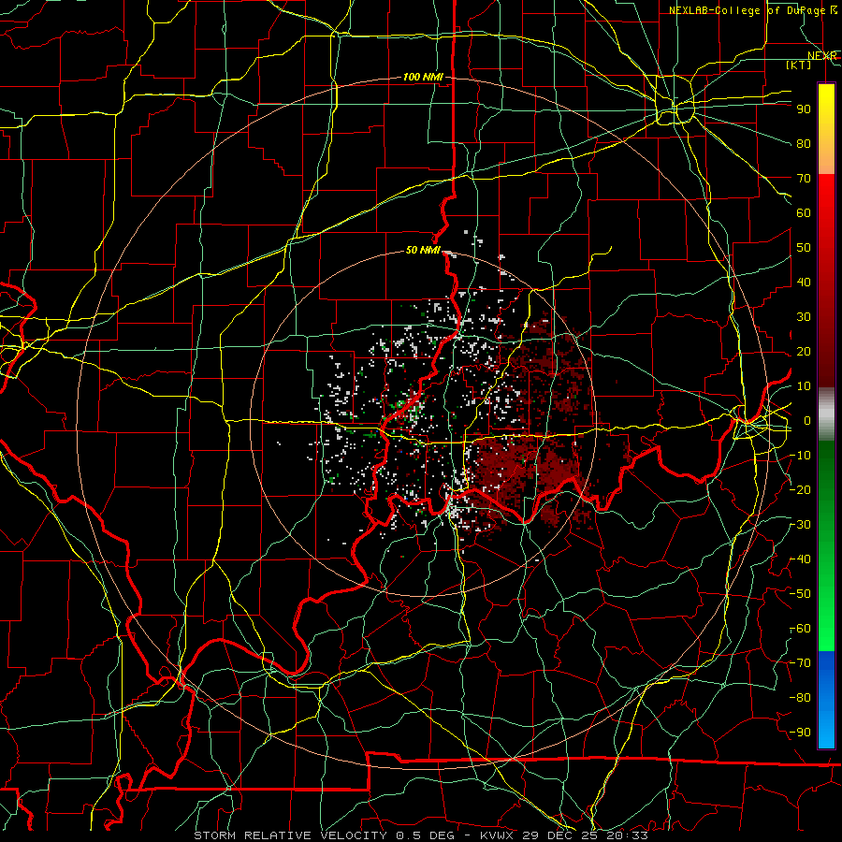Screen dimensions: 842x842
Task: Click the -20 value on the velocity scale
Action: [801, 489]
